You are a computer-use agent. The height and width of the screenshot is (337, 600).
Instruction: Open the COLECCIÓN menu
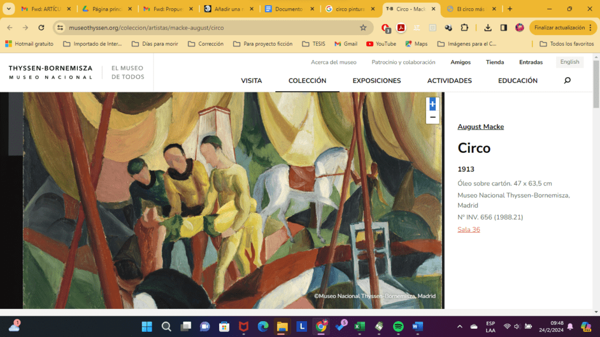pos(307,81)
